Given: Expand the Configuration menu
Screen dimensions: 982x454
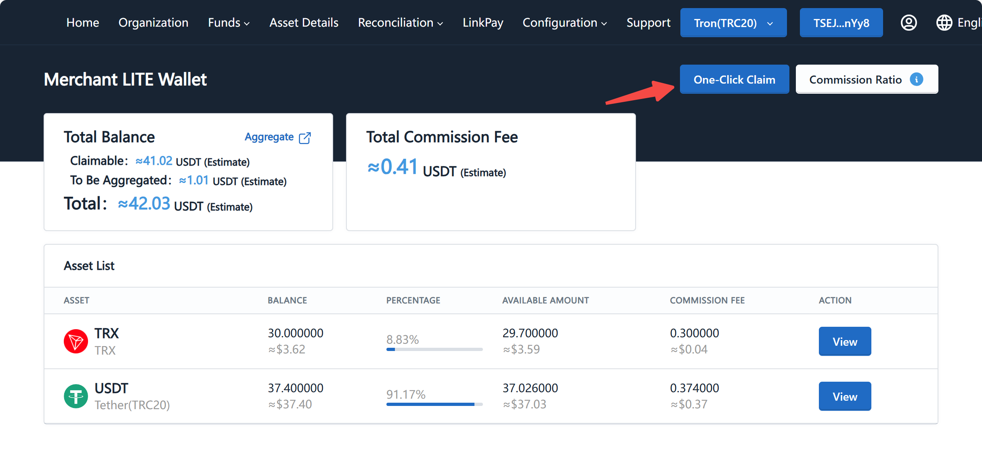Looking at the screenshot, I should (x=565, y=23).
